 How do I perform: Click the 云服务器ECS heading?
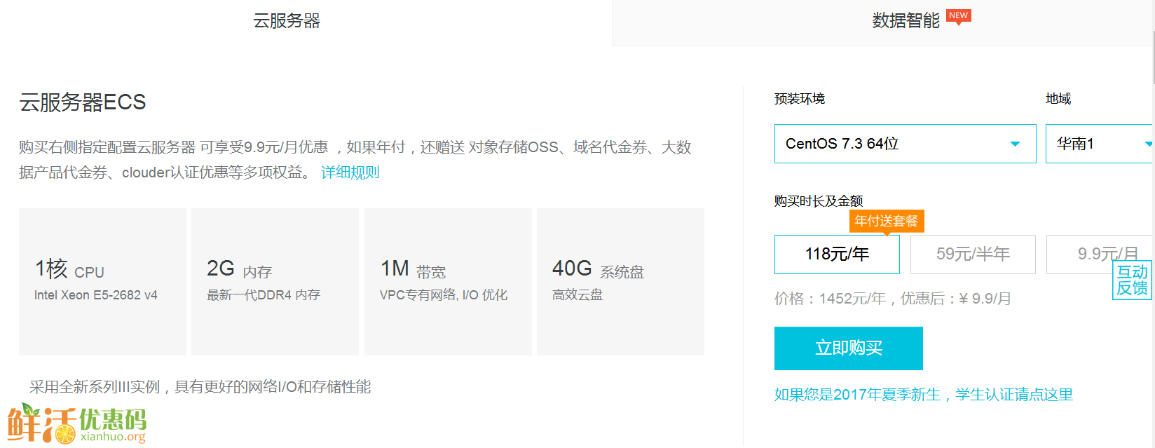(x=83, y=102)
